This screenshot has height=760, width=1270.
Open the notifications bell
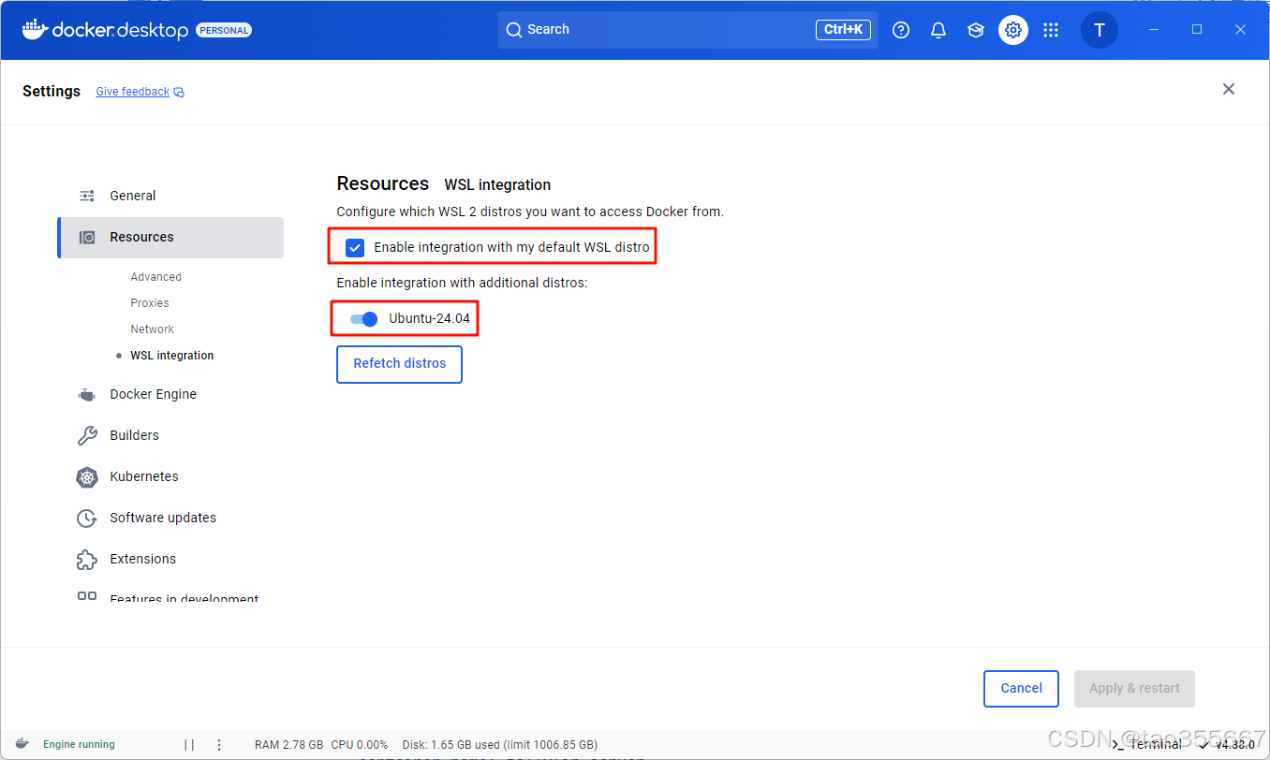[938, 30]
